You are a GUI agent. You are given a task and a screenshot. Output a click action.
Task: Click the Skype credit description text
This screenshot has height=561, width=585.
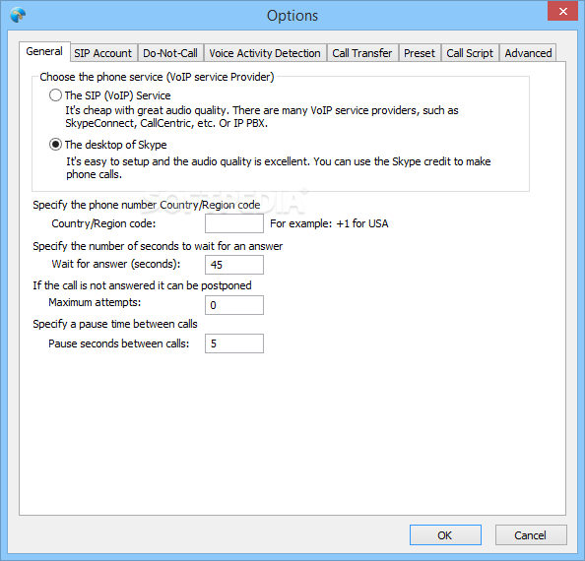coord(279,167)
